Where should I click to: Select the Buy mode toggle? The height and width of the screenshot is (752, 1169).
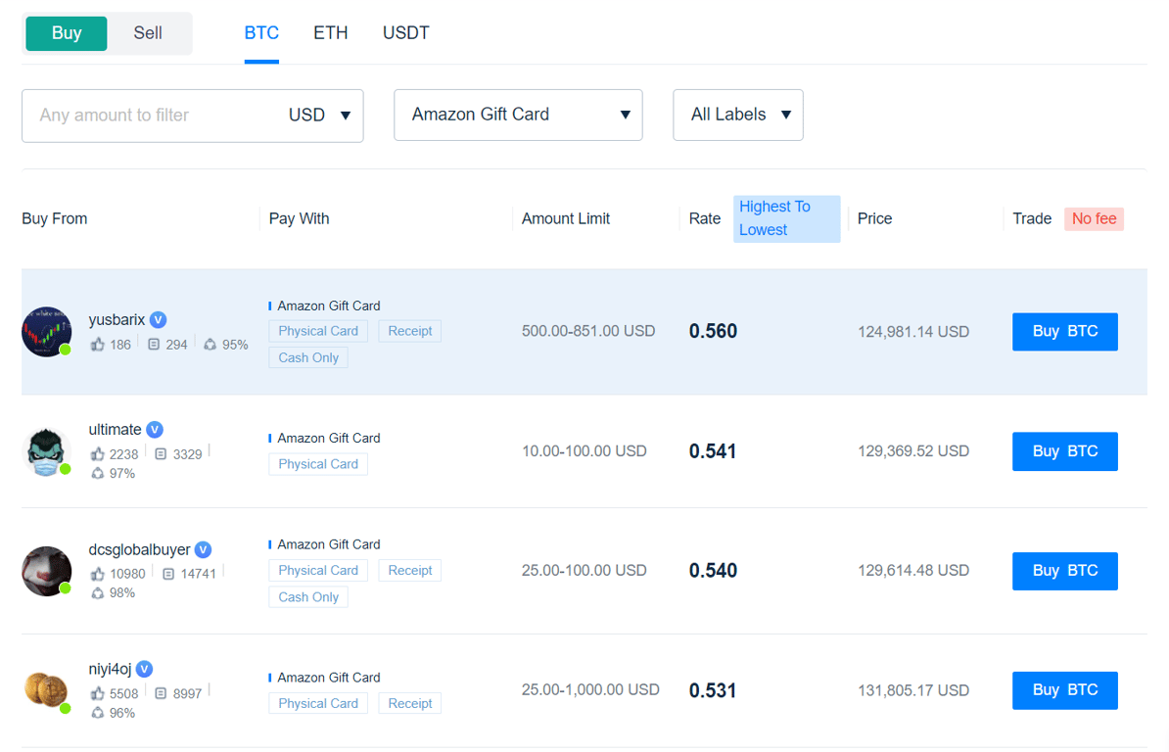[x=67, y=33]
